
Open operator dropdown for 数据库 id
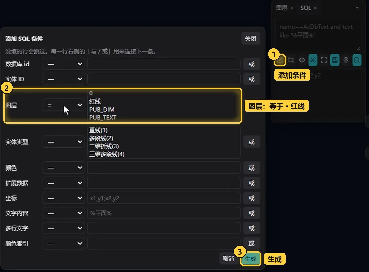coord(63,64)
